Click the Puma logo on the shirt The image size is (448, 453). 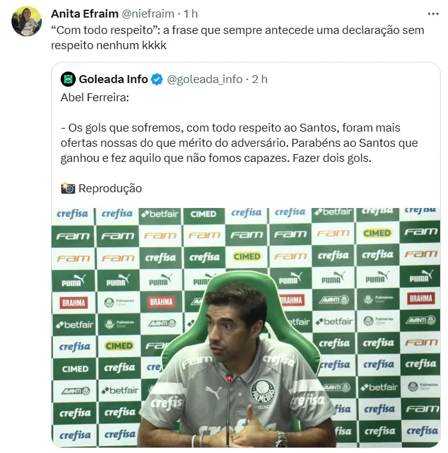pyautogui.click(x=213, y=392)
